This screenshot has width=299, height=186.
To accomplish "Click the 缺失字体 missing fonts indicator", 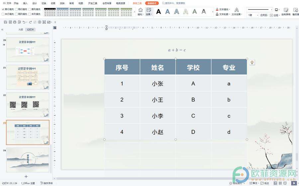I will [47, 183].
